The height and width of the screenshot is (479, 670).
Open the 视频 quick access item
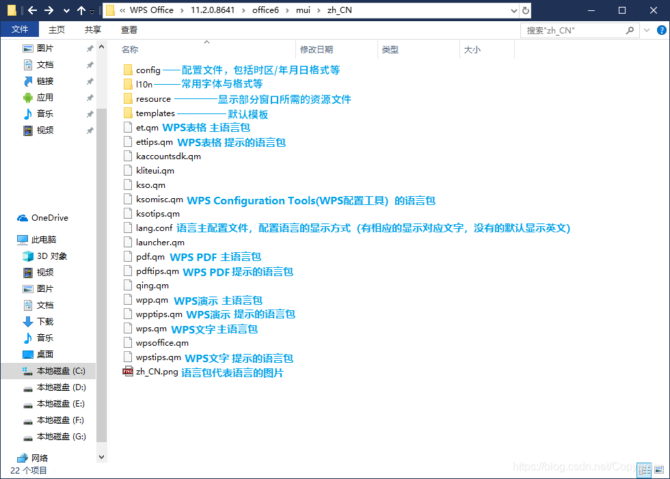coord(45,131)
